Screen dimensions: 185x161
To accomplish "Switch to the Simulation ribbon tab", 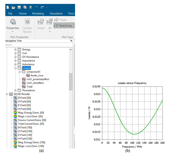I will (56, 14).
